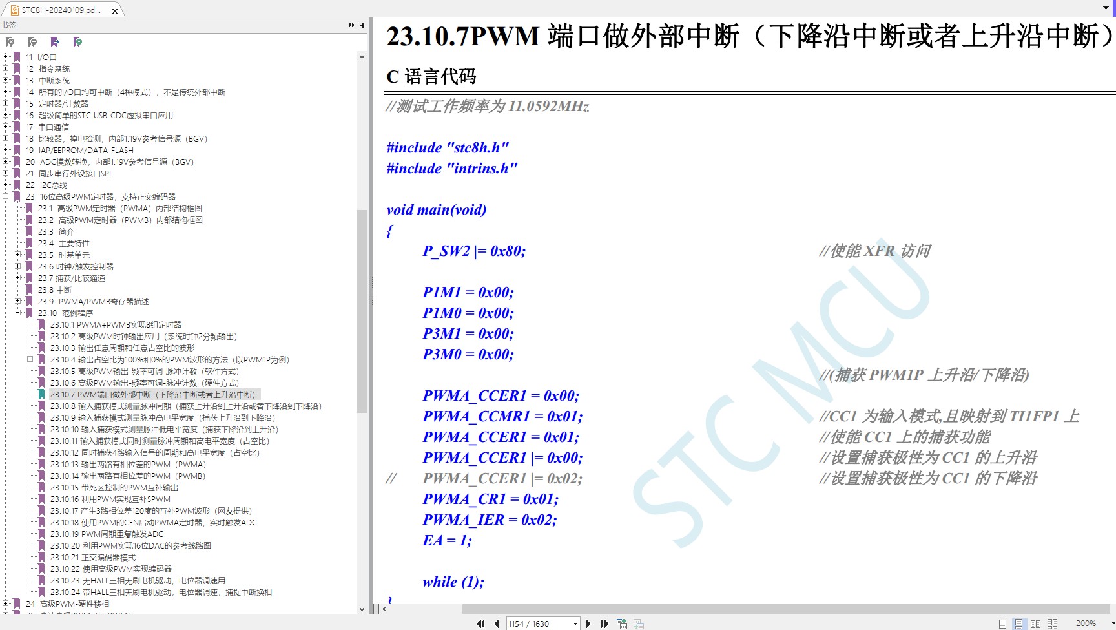Click the 200% zoom value
Image resolution: width=1116 pixels, height=630 pixels.
pyautogui.click(x=1086, y=624)
